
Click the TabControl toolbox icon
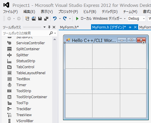point(9,67)
